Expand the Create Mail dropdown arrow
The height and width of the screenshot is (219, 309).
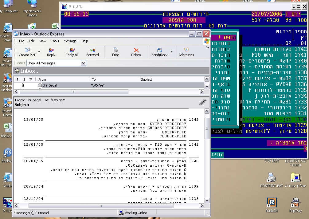click(39, 52)
